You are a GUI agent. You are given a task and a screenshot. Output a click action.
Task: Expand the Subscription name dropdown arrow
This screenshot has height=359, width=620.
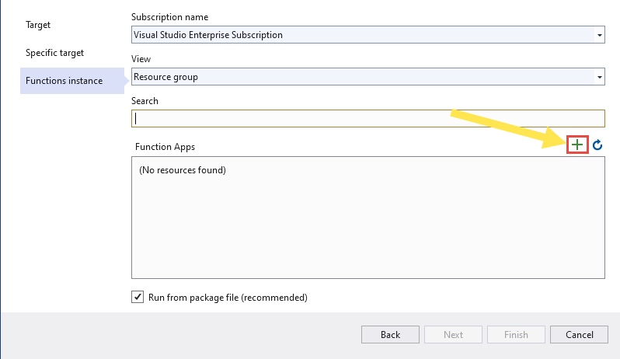click(x=599, y=35)
